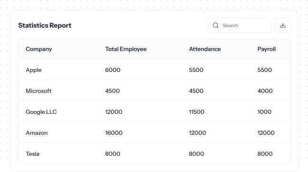Viewport: 308px width, 172px height.
Task: Click Google LLC attendance value 11500
Action: [197, 112]
